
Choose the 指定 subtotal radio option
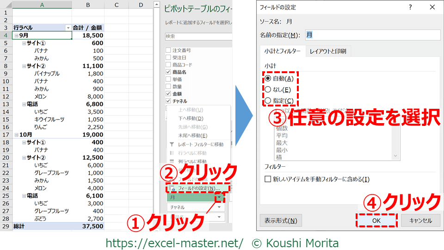point(268,100)
